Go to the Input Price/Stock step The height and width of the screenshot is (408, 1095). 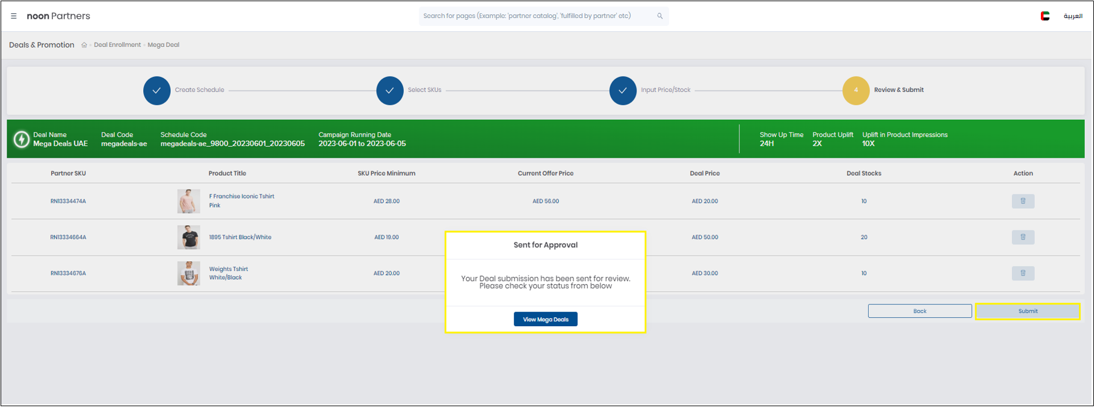[x=623, y=91]
